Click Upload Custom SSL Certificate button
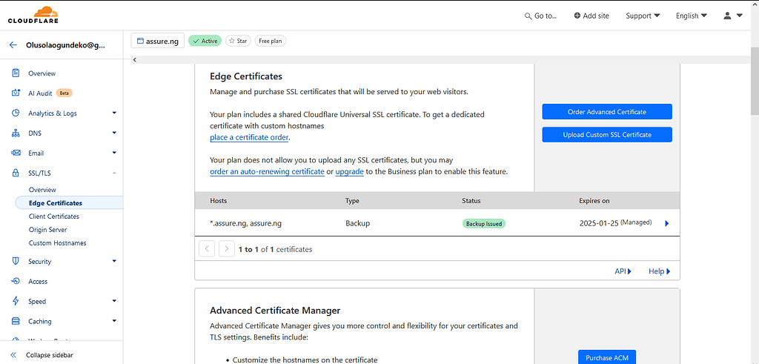Screen dimensions: 759x364 coord(606,135)
